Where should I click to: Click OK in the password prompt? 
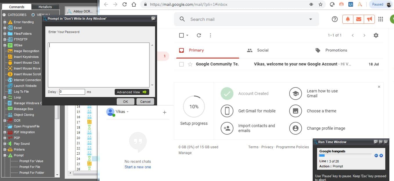(125, 102)
